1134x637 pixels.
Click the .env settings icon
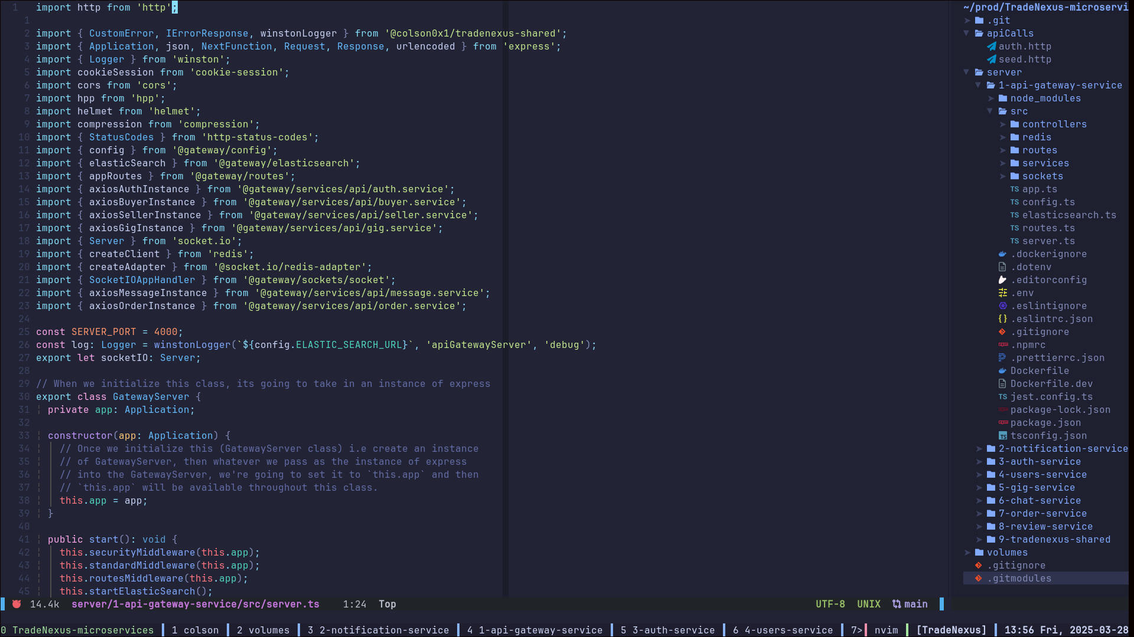point(1002,293)
